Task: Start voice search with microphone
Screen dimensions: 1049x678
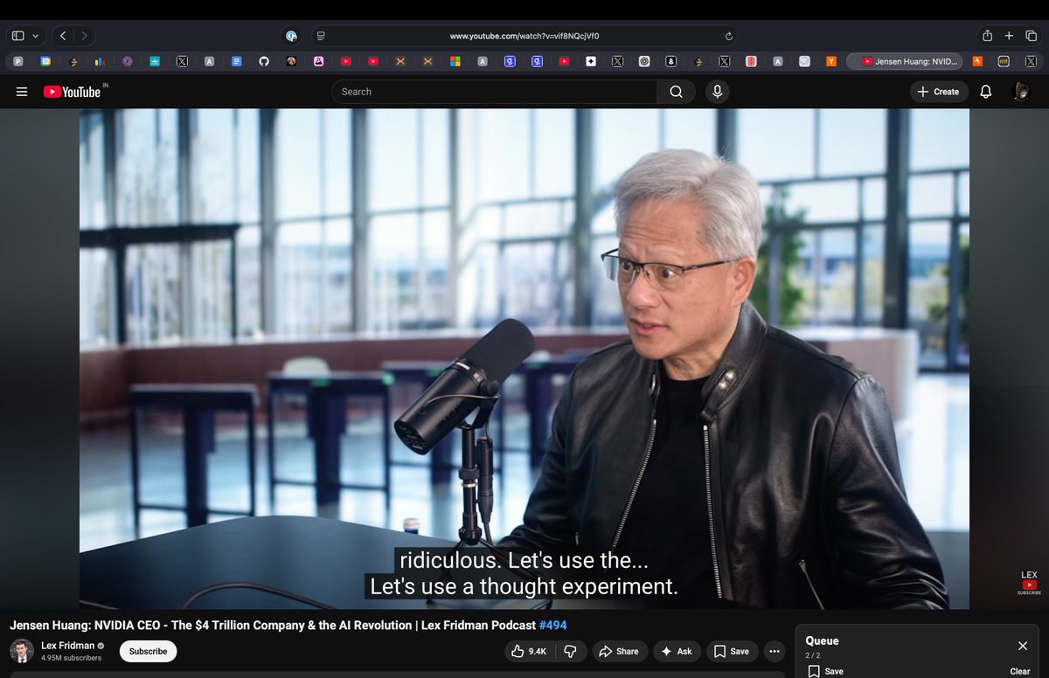Action: [x=718, y=92]
